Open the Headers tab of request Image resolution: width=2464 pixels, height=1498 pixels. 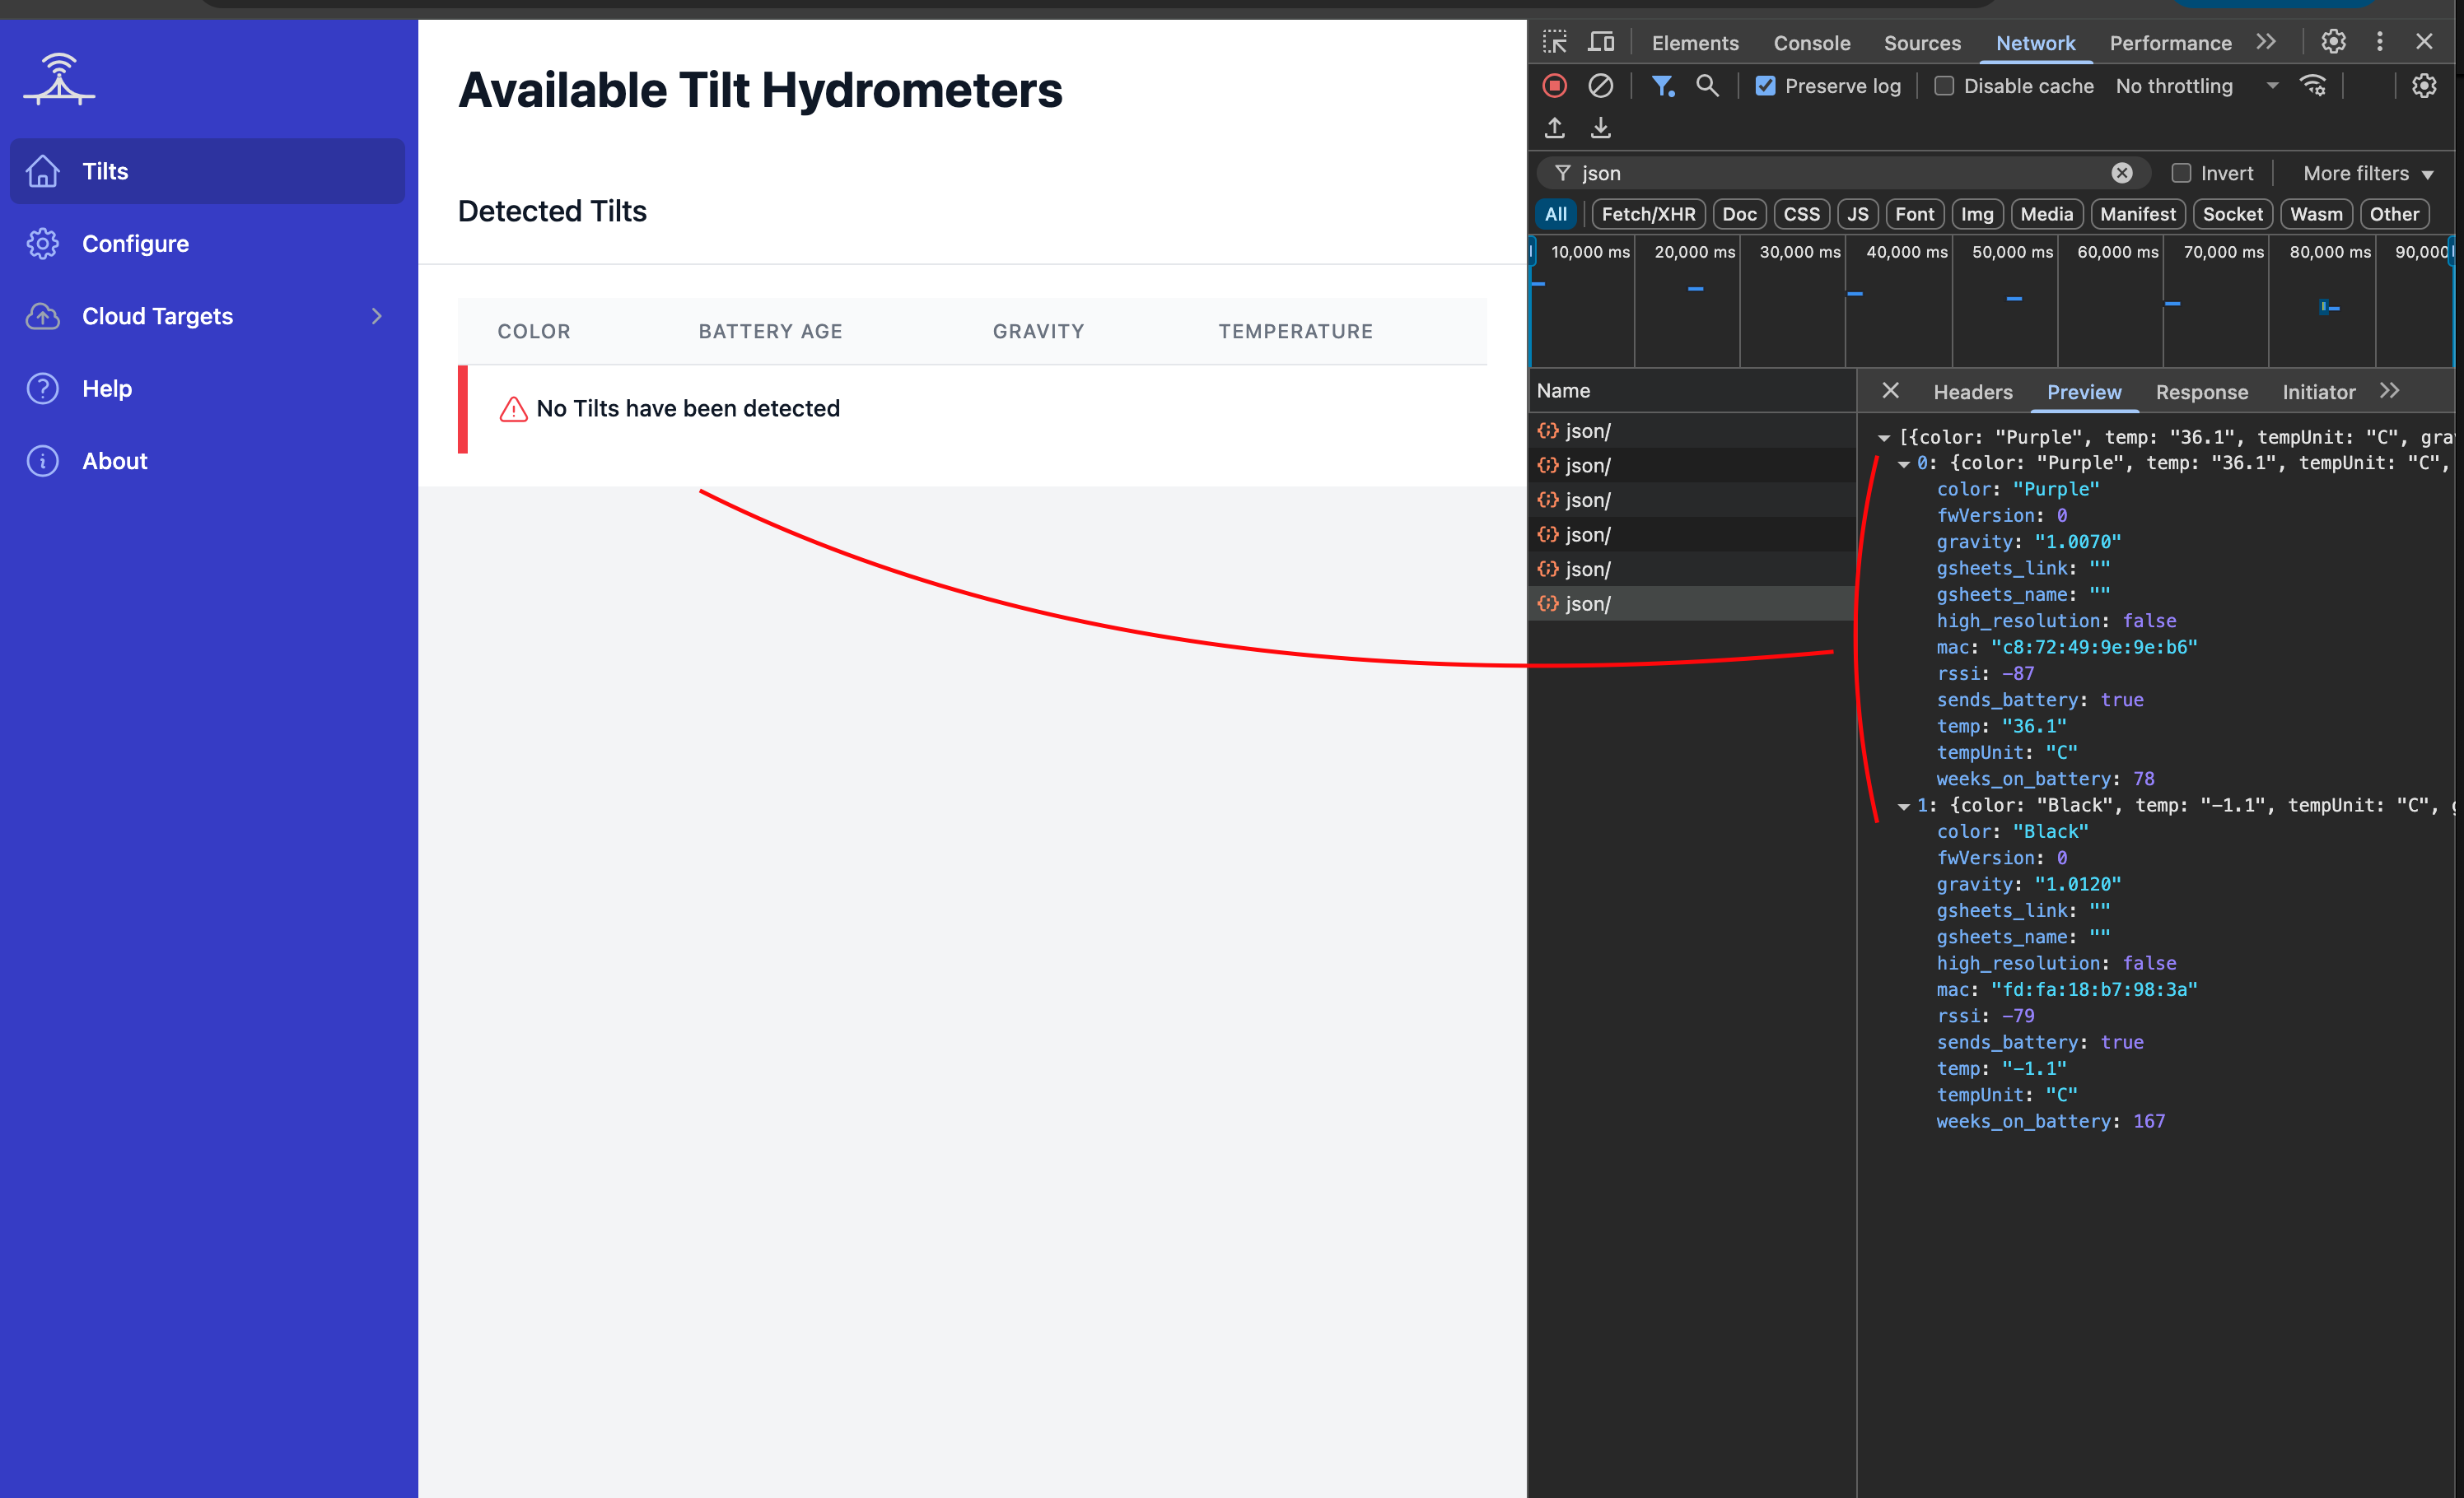pos(1972,392)
